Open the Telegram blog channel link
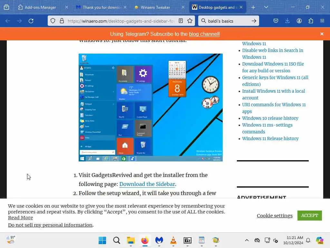 click(204, 34)
